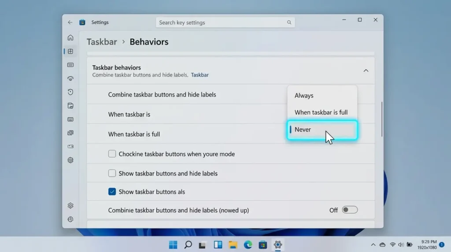Open the OneDrive cloud tray icon
The image size is (451, 252).
tap(383, 245)
